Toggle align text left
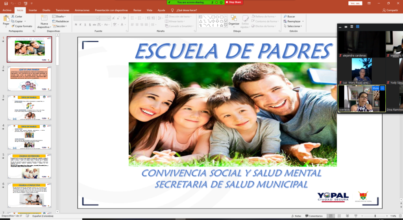This screenshot has width=403, height=220. pos(132,25)
